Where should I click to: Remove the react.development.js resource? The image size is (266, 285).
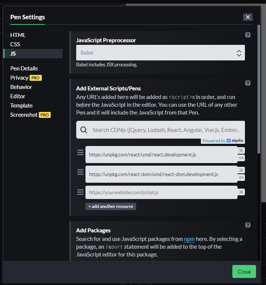point(241,150)
